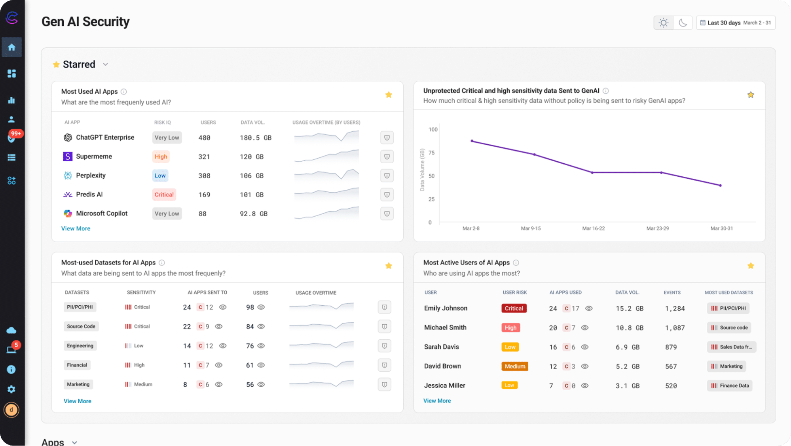Click View More under Most Used AI Apps

76,229
